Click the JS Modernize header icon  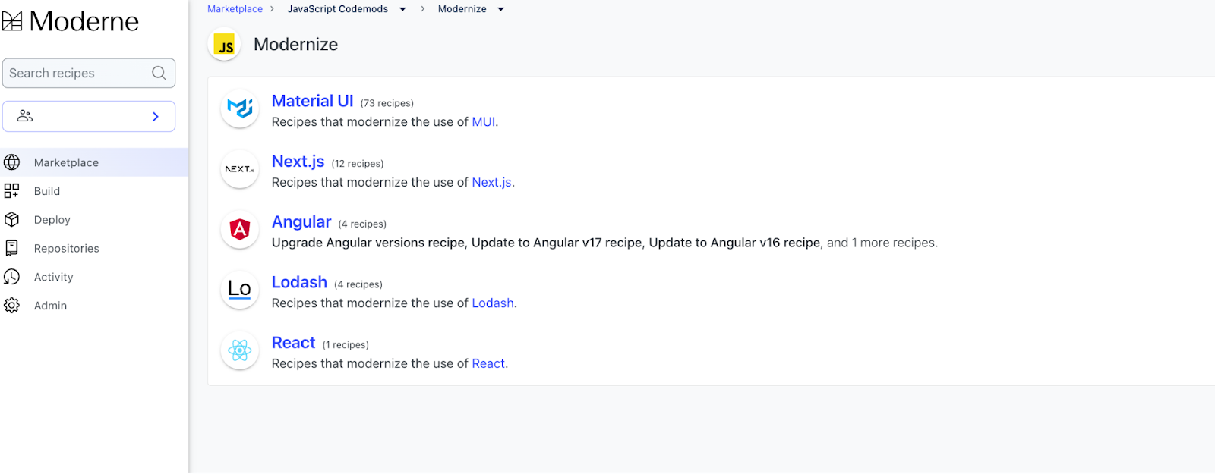pos(225,46)
